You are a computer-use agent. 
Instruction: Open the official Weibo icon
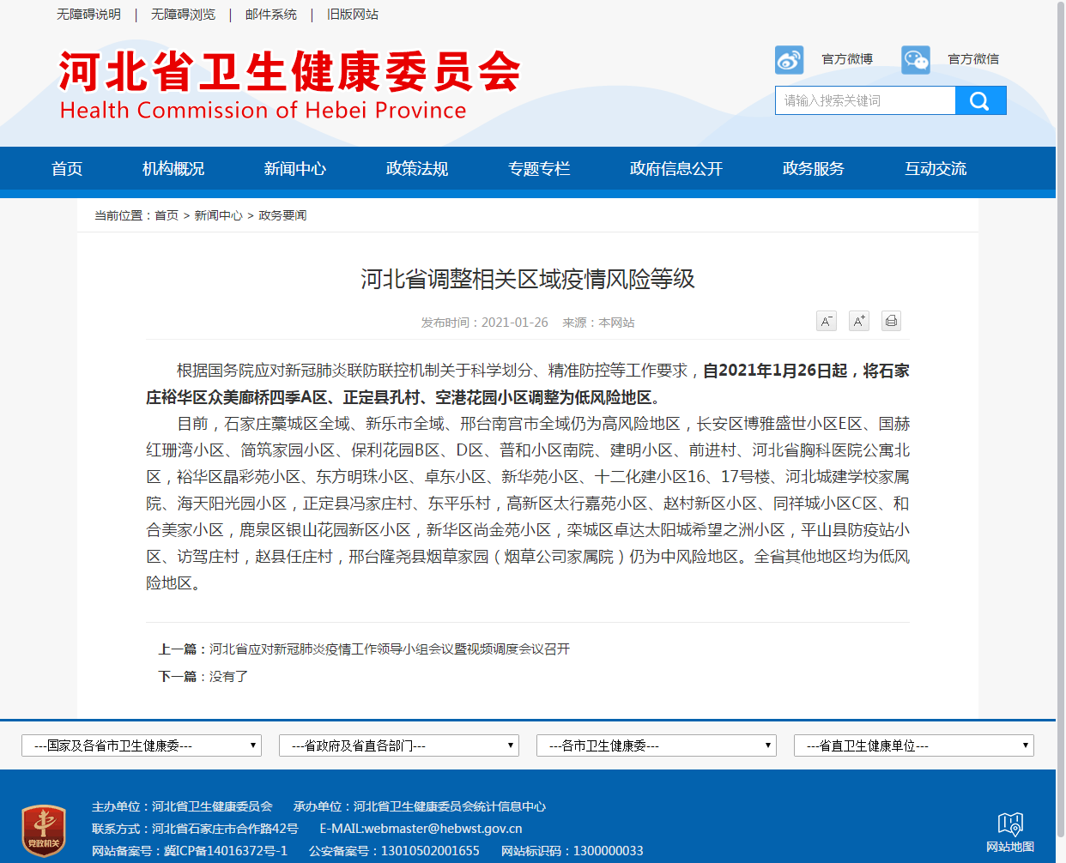790,60
